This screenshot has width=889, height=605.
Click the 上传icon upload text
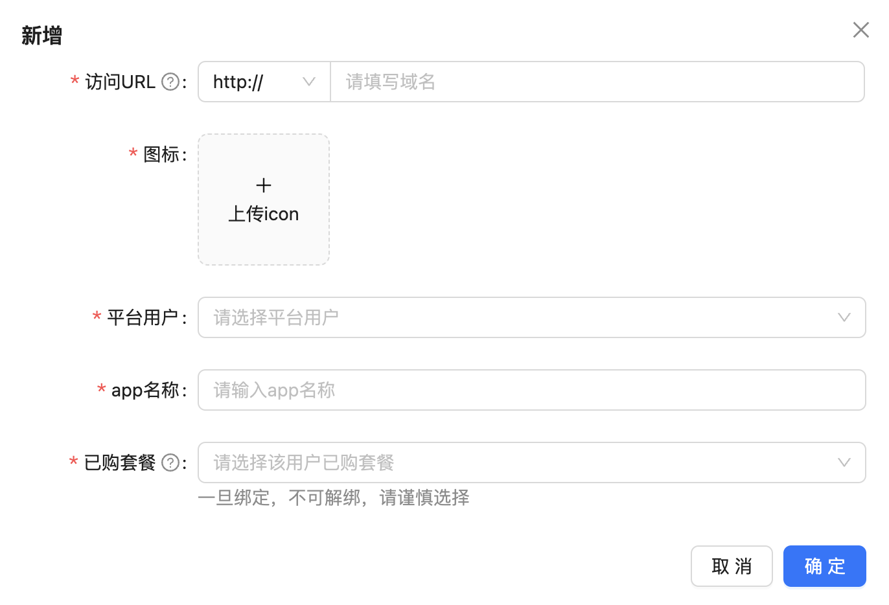[x=264, y=214]
